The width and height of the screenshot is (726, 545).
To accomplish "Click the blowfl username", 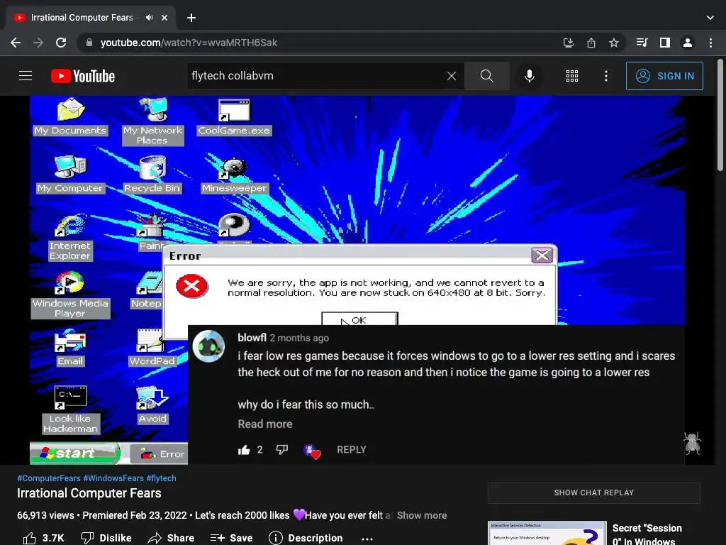I will tap(252, 338).
